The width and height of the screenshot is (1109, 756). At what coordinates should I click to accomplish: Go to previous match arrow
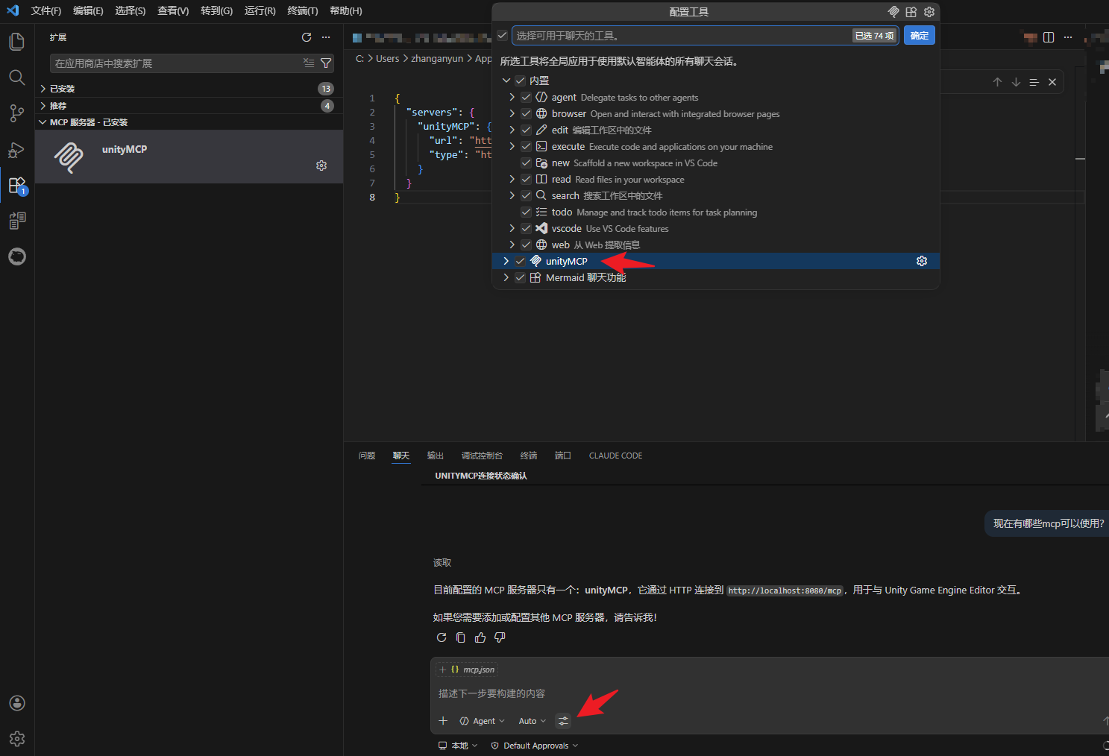point(997,82)
